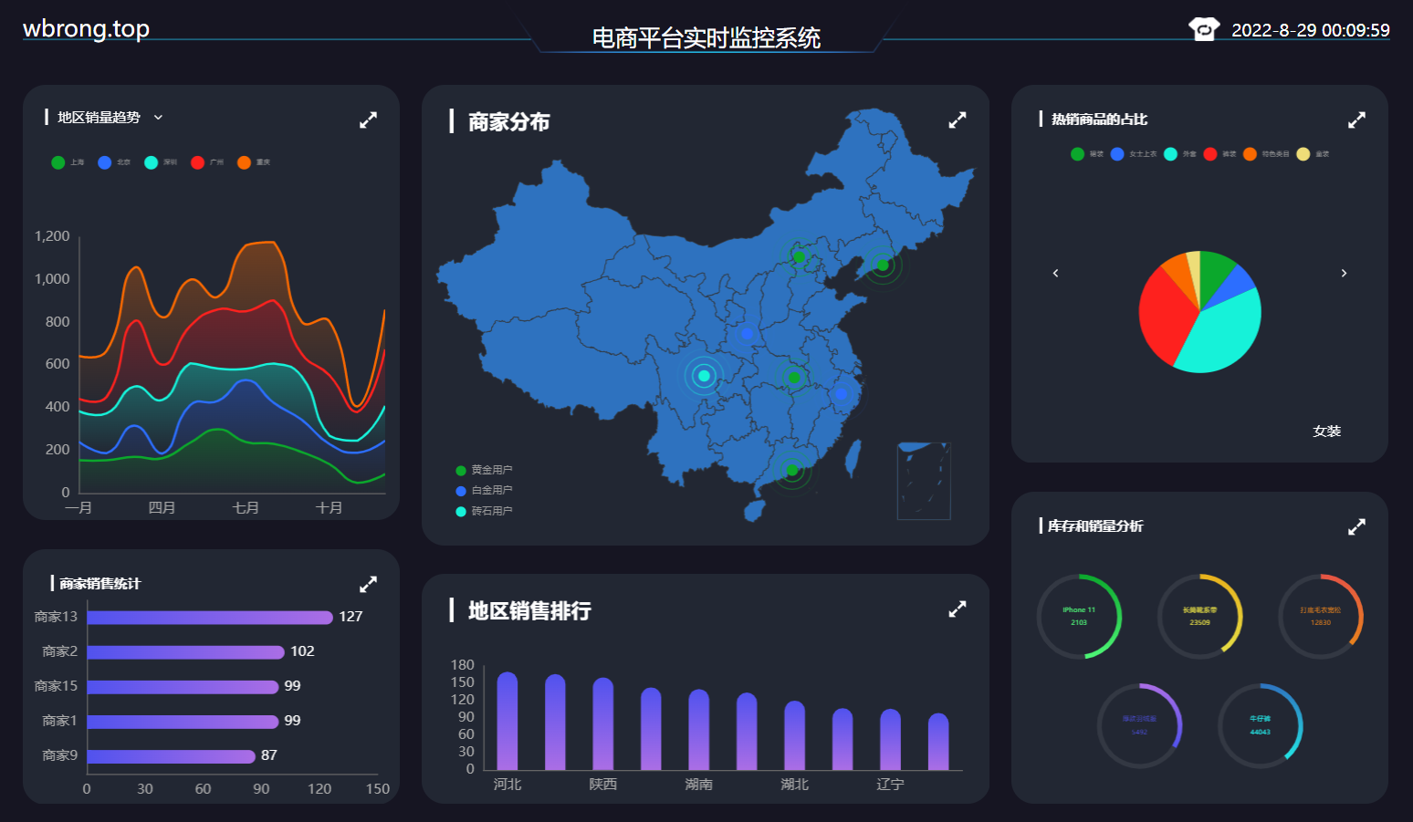Click the Hainan island on the map

[754, 511]
